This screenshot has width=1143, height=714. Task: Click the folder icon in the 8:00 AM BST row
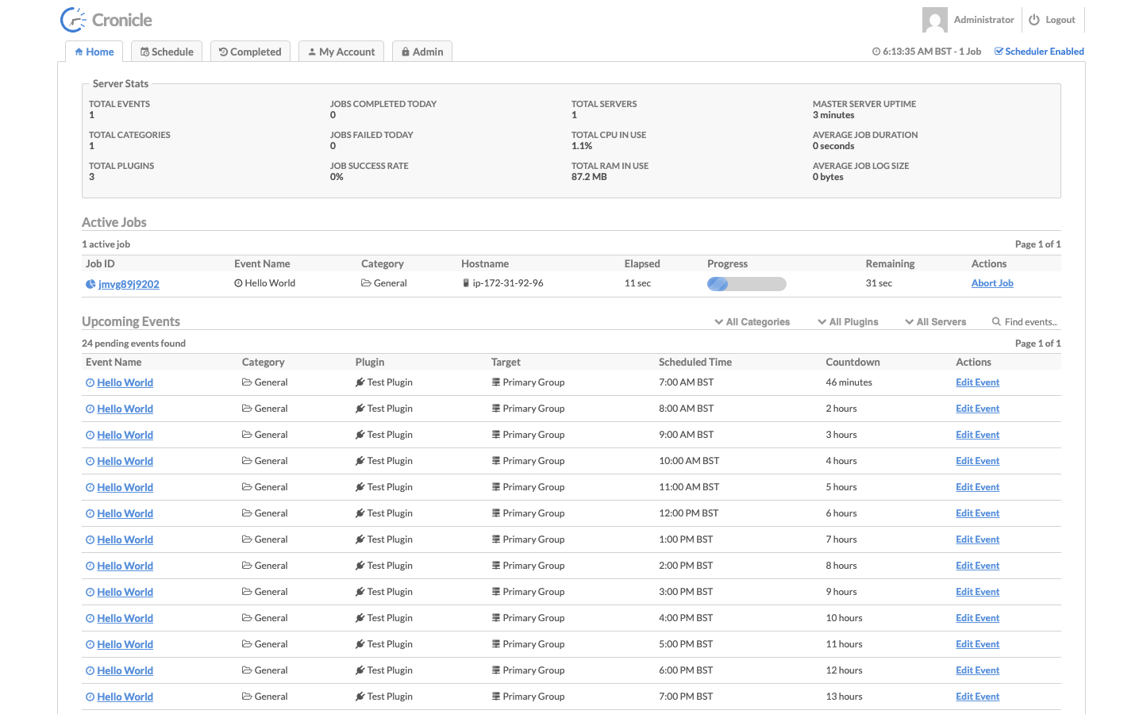[247, 409]
